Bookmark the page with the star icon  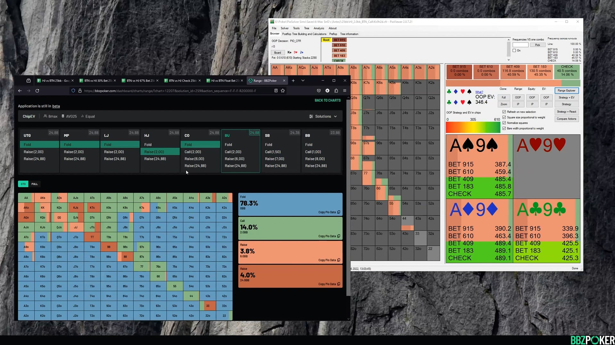(283, 91)
